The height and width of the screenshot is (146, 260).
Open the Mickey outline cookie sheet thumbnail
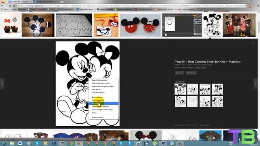(74, 25)
